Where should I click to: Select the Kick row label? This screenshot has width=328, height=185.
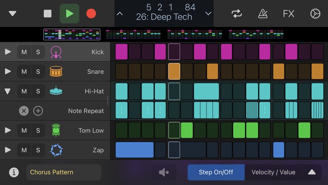[x=98, y=52]
